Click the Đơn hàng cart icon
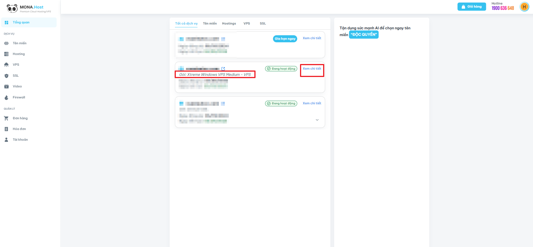The height and width of the screenshot is (247, 533). [x=6, y=118]
